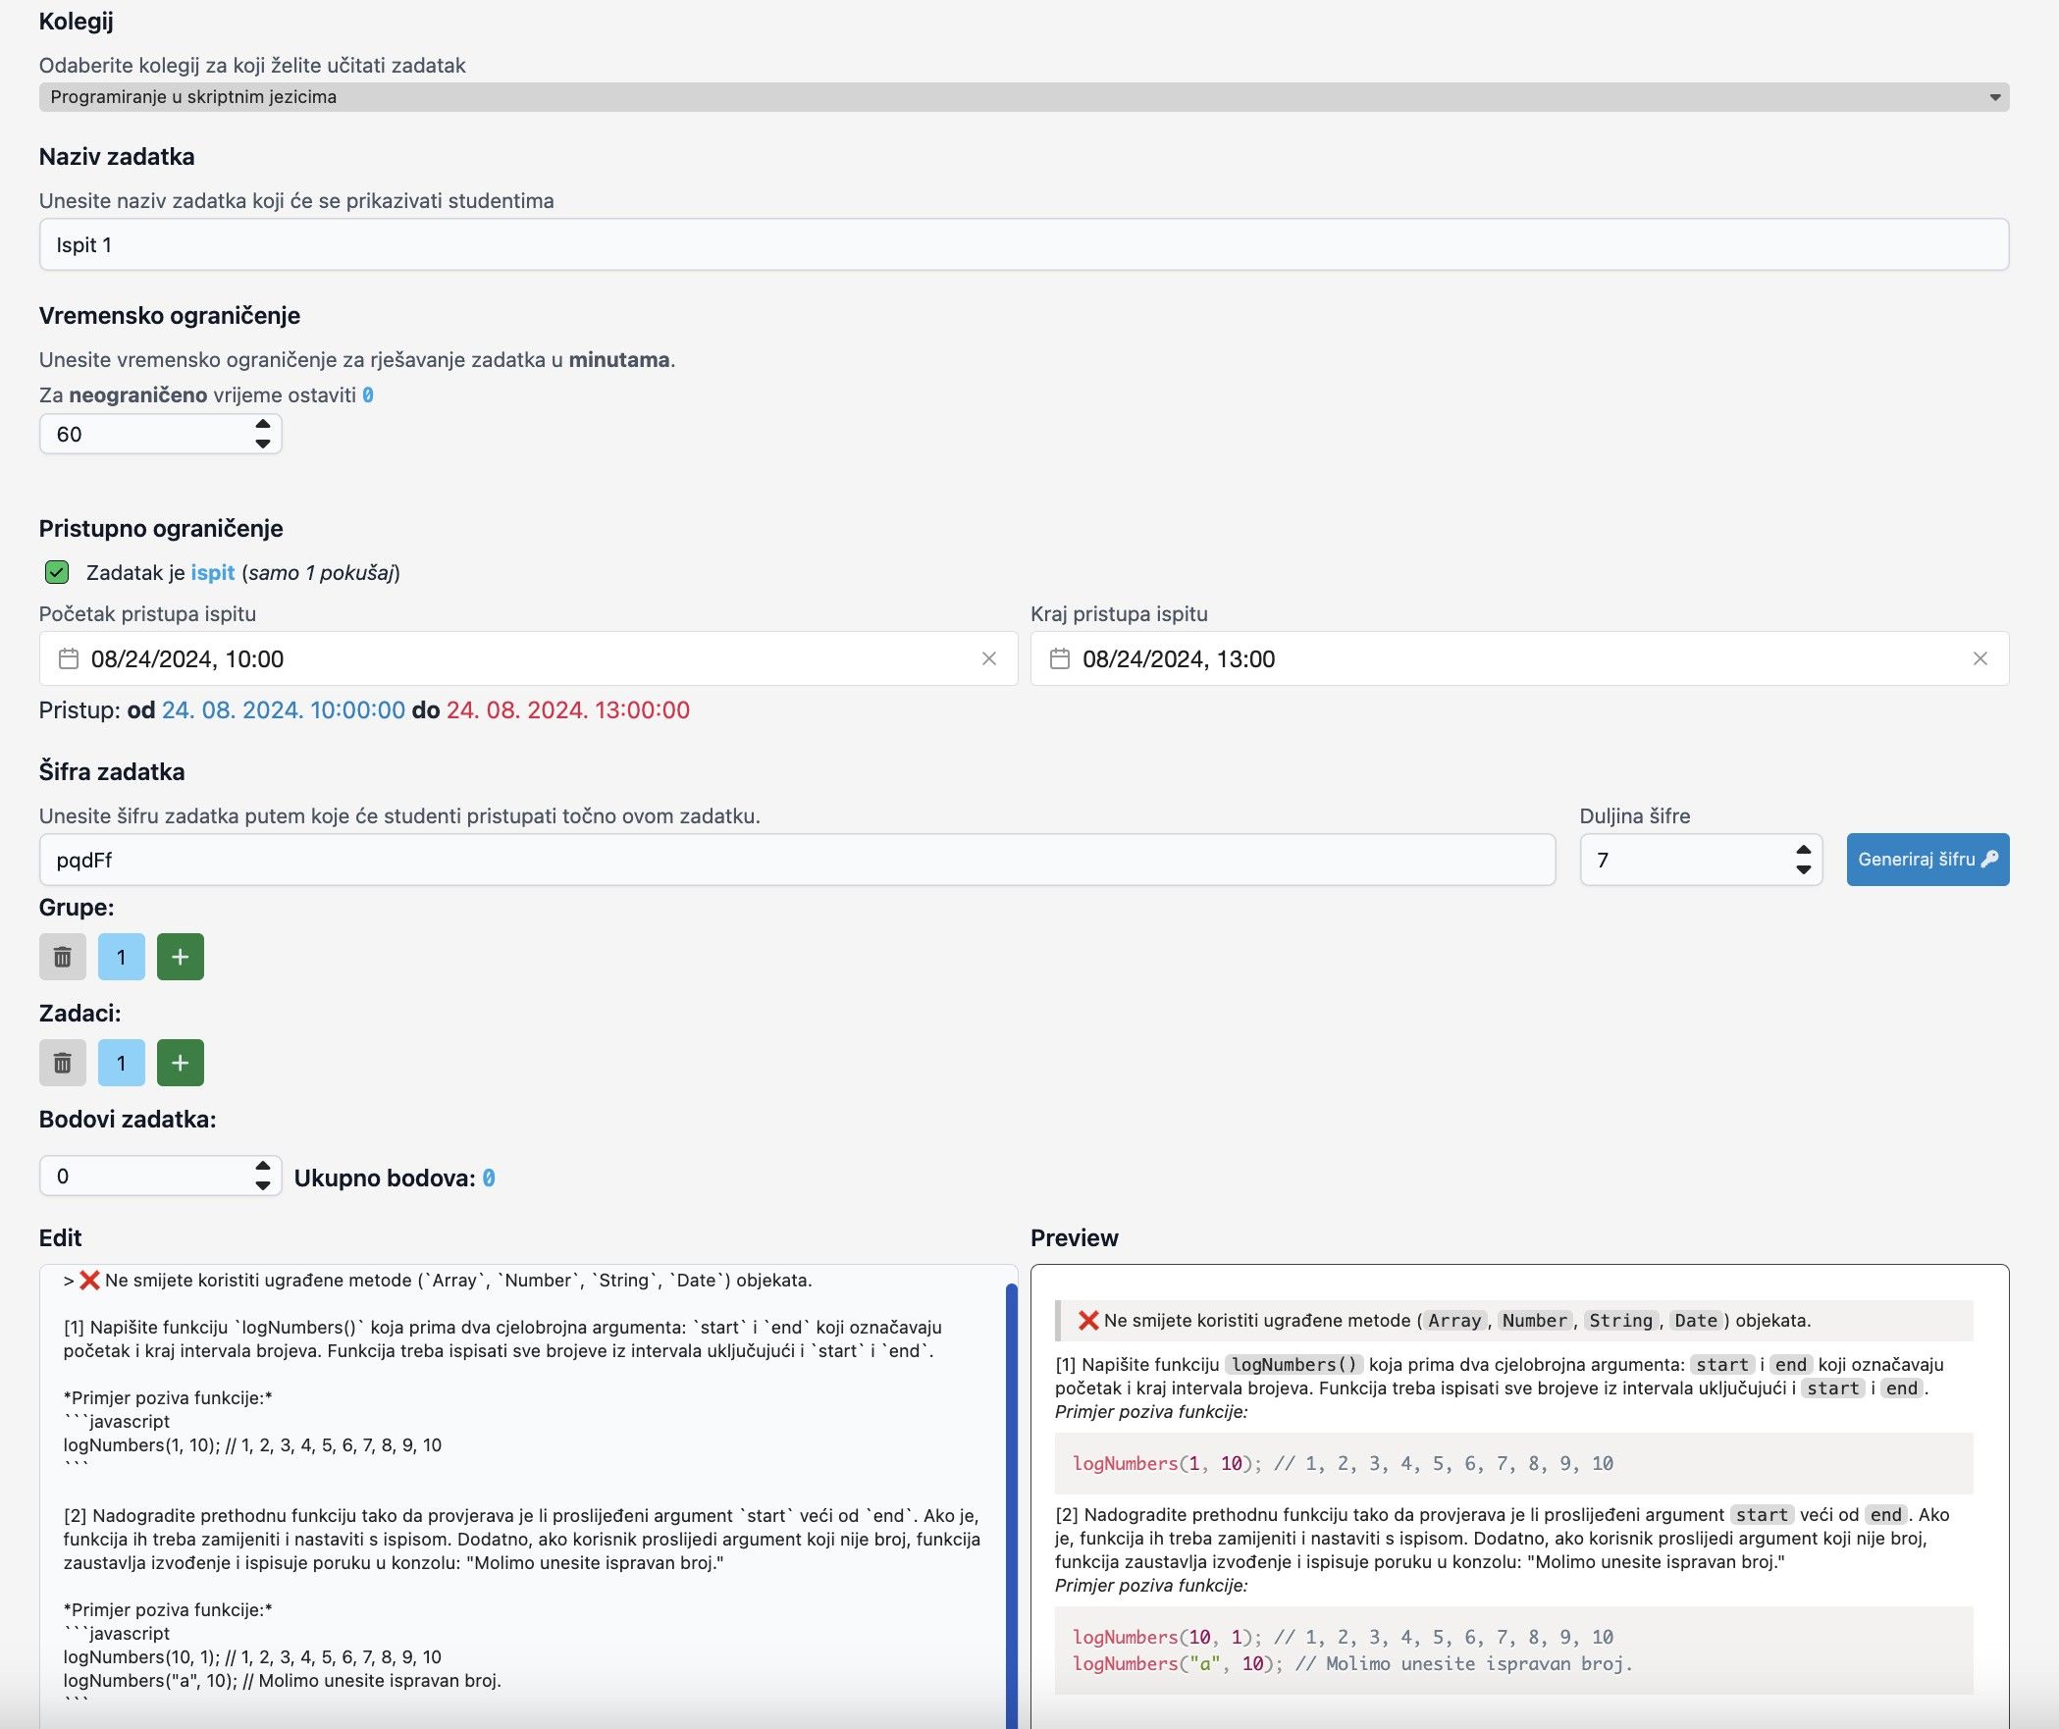Click the Edit area blue scrollbar
The image size is (2059, 1729).
pos(1011,1506)
